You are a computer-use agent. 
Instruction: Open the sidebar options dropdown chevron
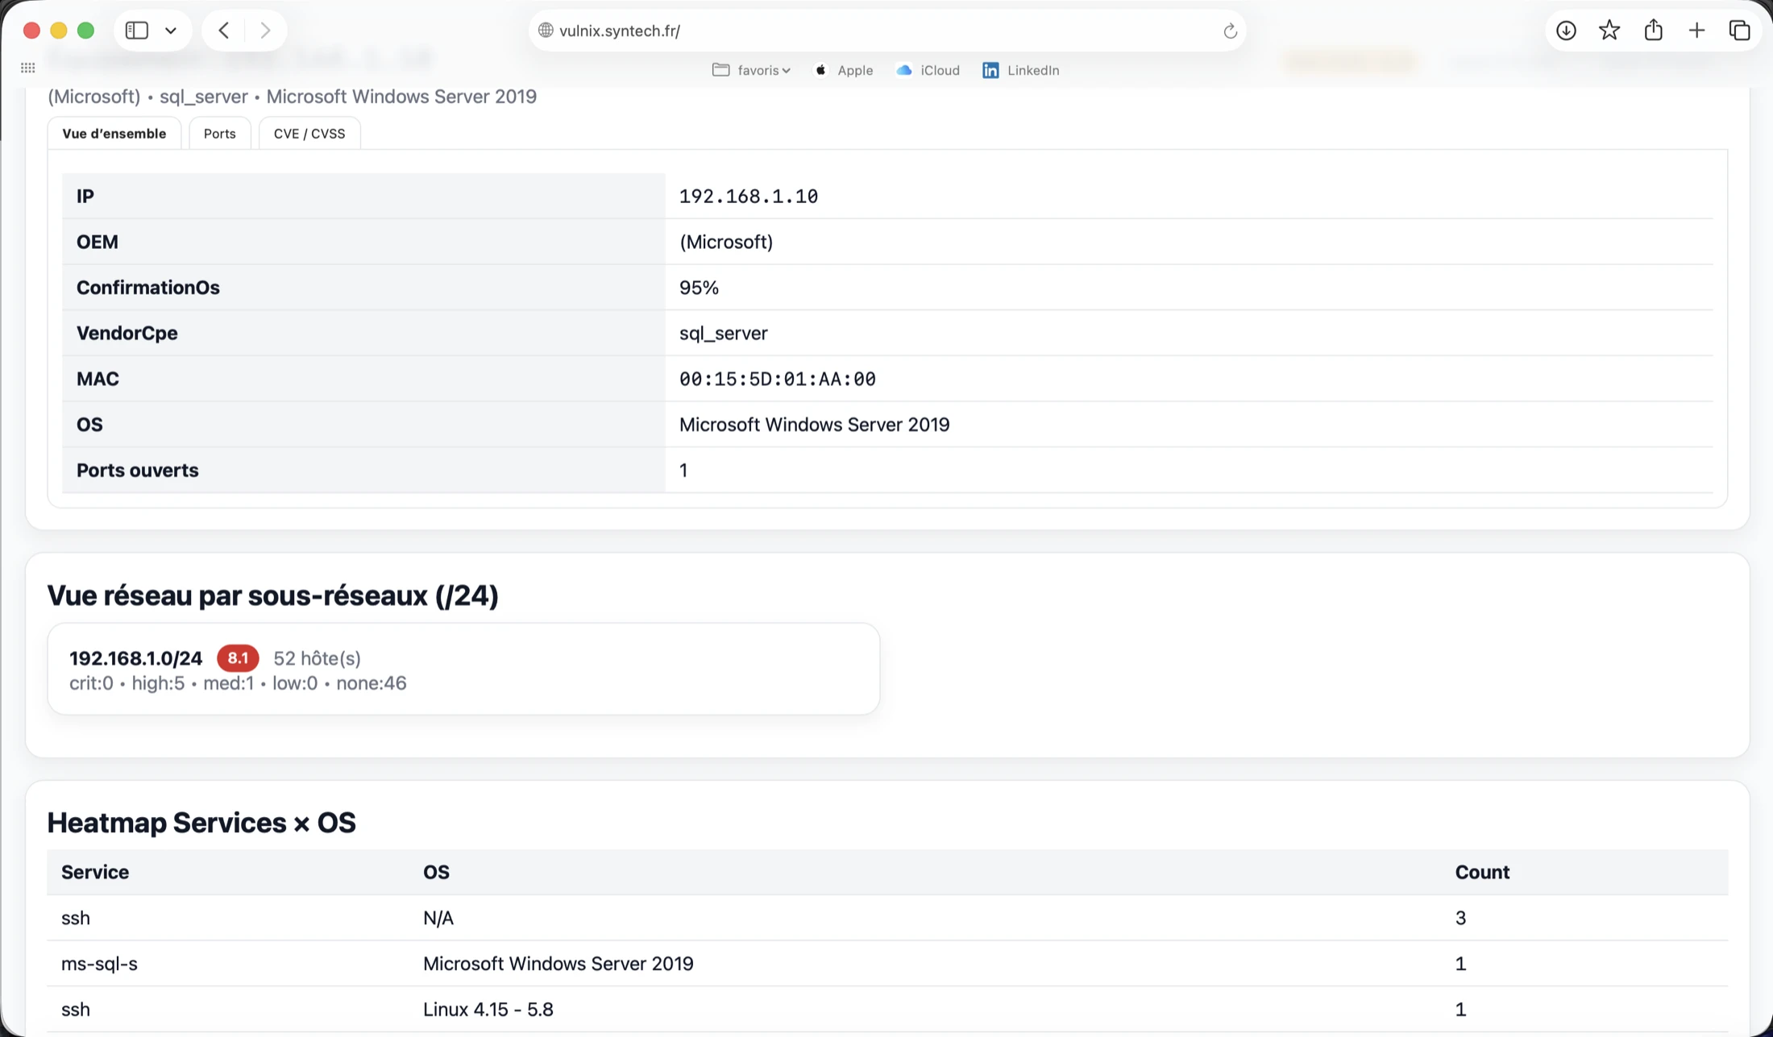pyautogui.click(x=171, y=31)
